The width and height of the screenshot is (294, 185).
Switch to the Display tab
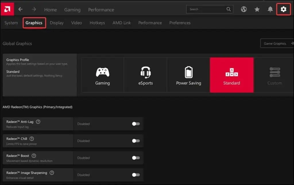(57, 23)
